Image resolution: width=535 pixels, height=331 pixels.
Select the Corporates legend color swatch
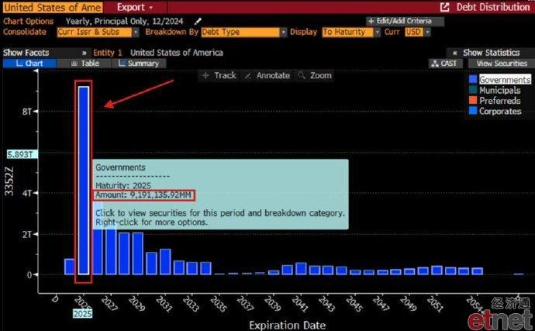point(473,111)
